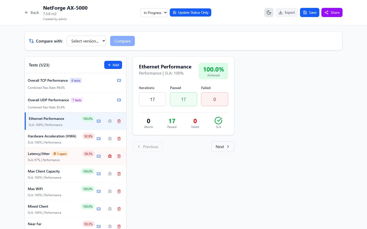Edit the Passed input field
Viewport: 367px width, 229px height.
[x=183, y=99]
